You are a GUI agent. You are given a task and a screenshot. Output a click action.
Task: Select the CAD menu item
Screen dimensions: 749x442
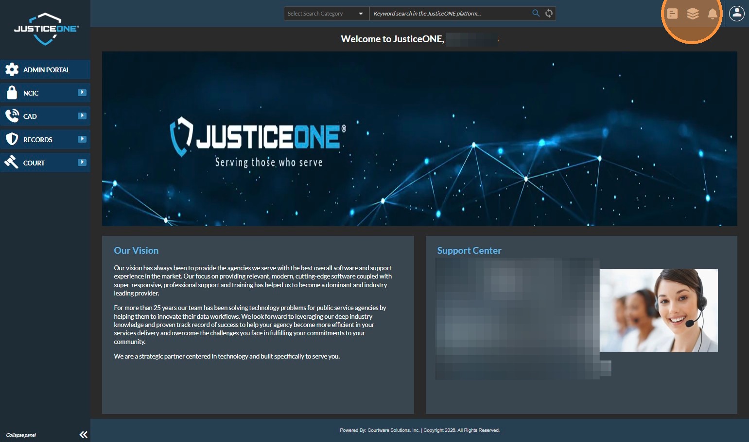[x=45, y=116]
